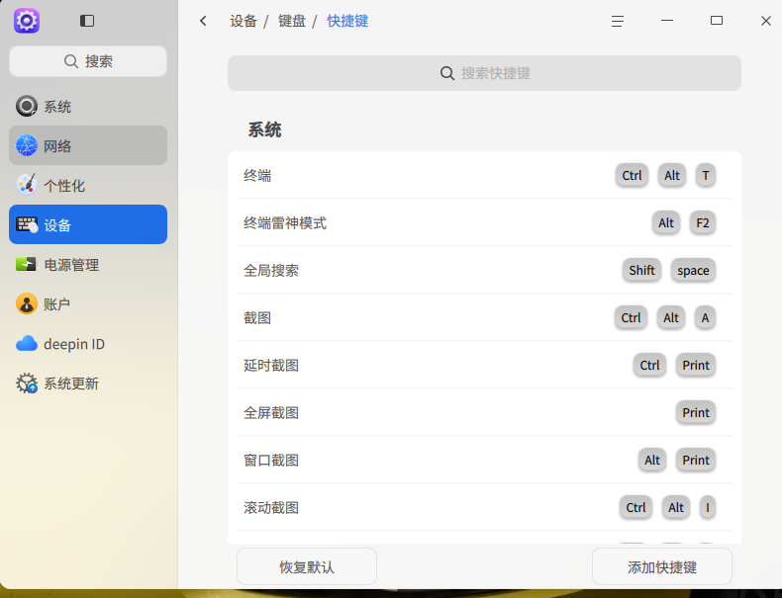Viewport: 782px width, 598px height.
Task: Select 设备 label in sidebar
Action: tap(57, 225)
